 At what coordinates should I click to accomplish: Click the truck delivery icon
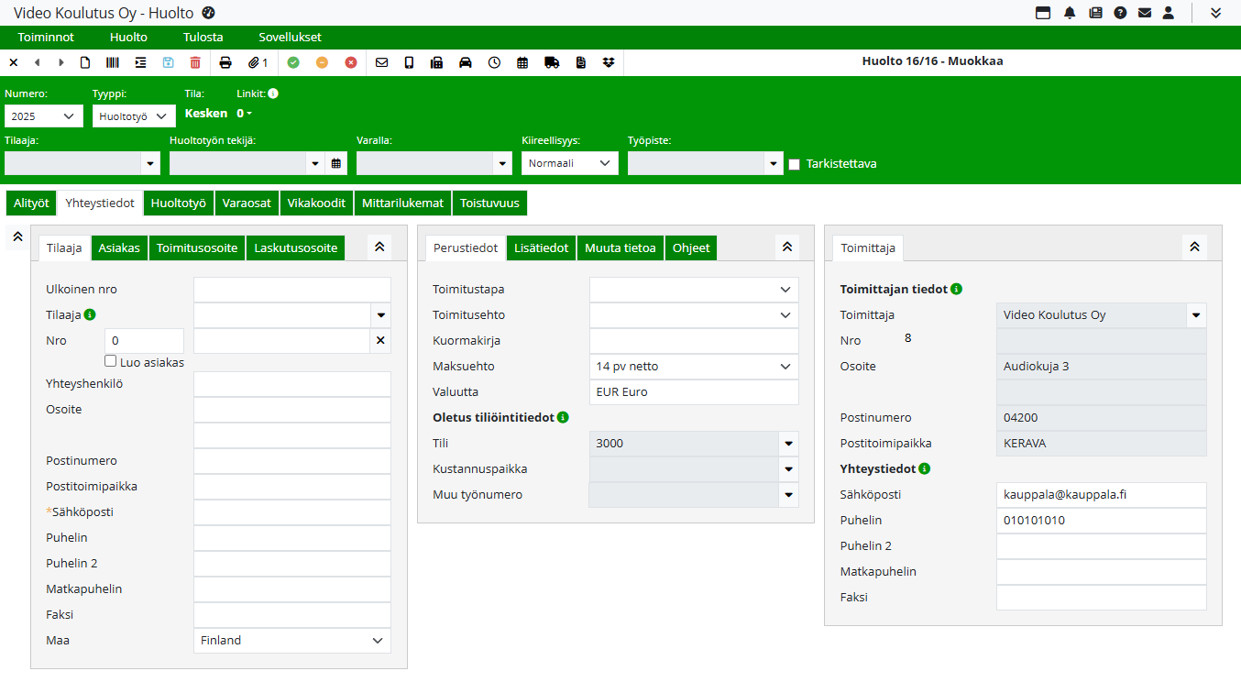coord(552,62)
